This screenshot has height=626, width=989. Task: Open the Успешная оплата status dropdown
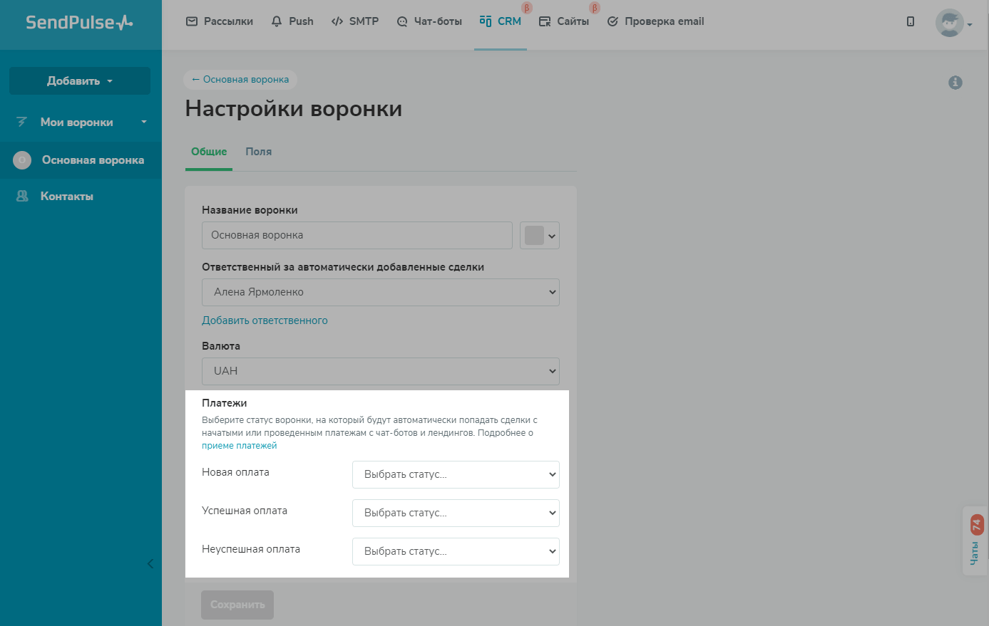456,513
